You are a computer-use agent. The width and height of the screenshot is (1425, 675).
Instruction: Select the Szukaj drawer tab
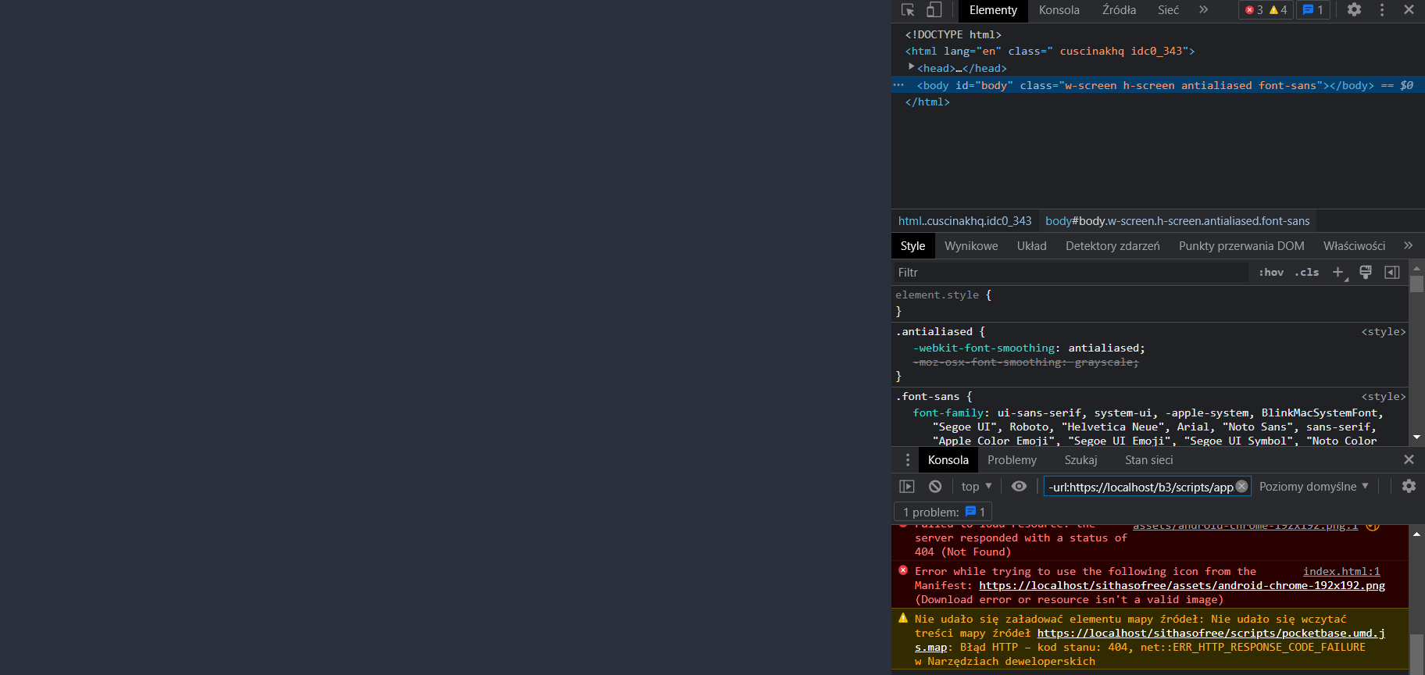click(1080, 460)
